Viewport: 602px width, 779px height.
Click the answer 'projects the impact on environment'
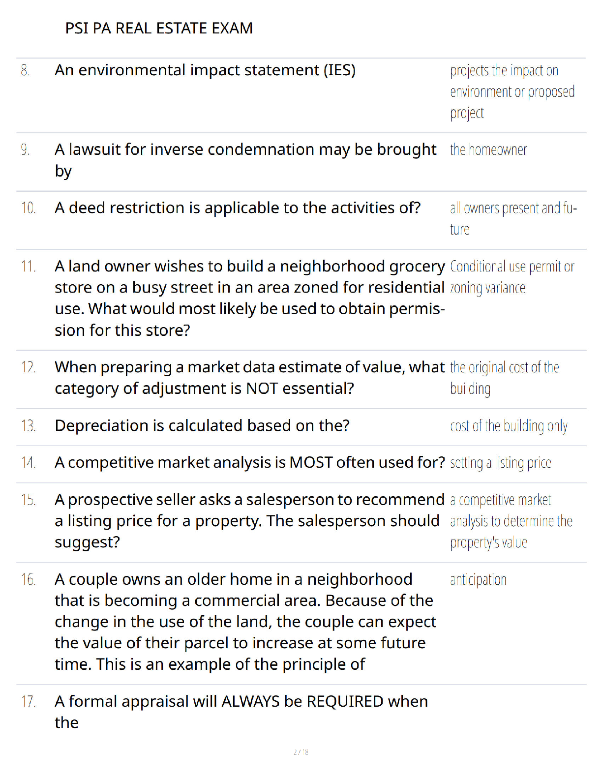[x=512, y=92]
